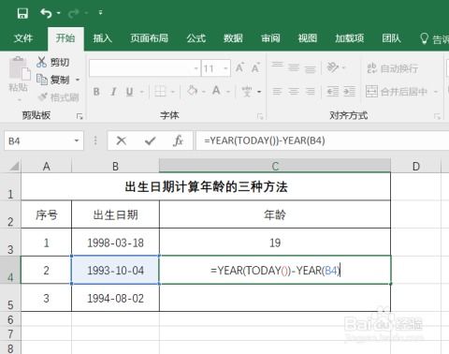Open the Undo history dropdown arrow
Viewport: 449px width, 354px height.
(59, 13)
